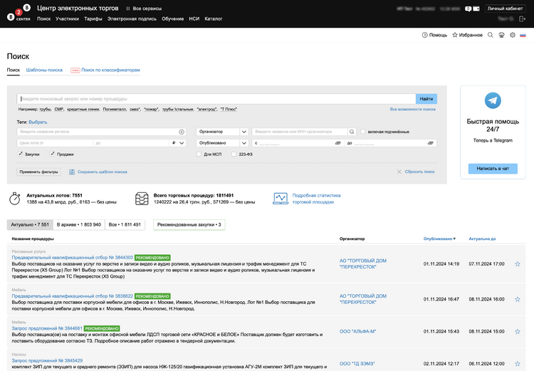Click the plus icon in region field
The image size is (534, 371).
(182, 132)
